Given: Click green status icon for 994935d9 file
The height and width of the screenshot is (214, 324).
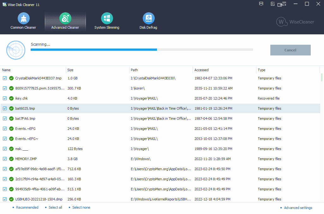Looking at the screenshot, I should point(11,189).
